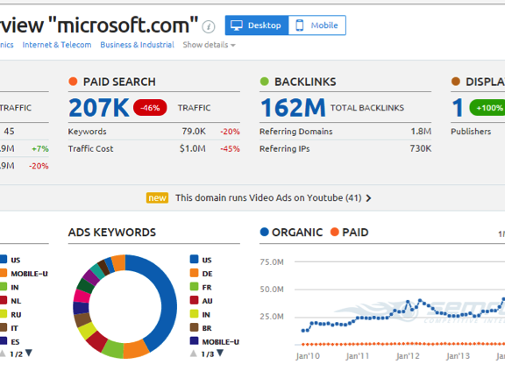Open the Referring Domains row
Screen dimensions: 505x379
[x=345, y=132]
